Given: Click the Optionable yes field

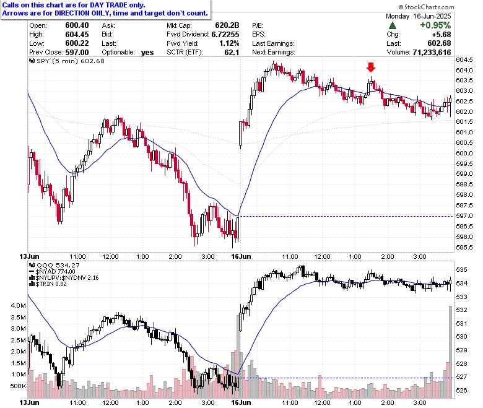Looking at the screenshot, I should point(128,53).
